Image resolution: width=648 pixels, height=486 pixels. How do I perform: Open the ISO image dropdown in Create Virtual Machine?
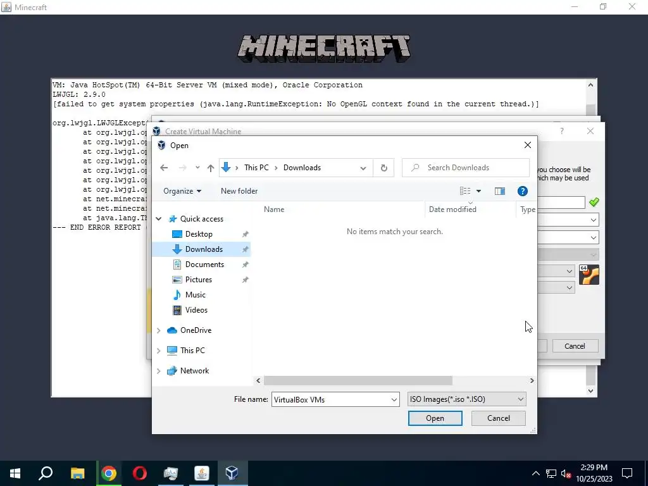593,238
